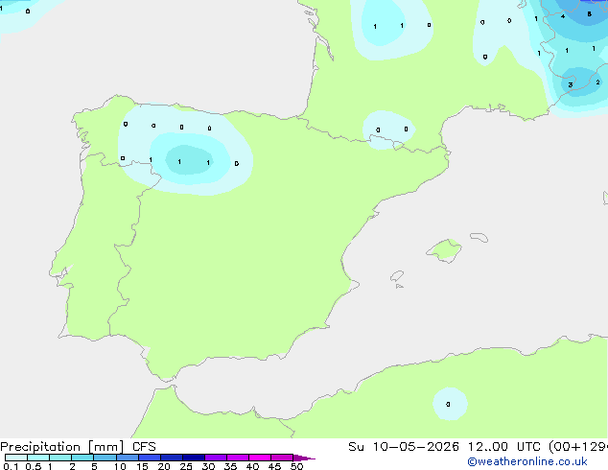This screenshot has width=608, height=470.
Task: Click the "0" value marker in Algeria
Action: pos(448,404)
